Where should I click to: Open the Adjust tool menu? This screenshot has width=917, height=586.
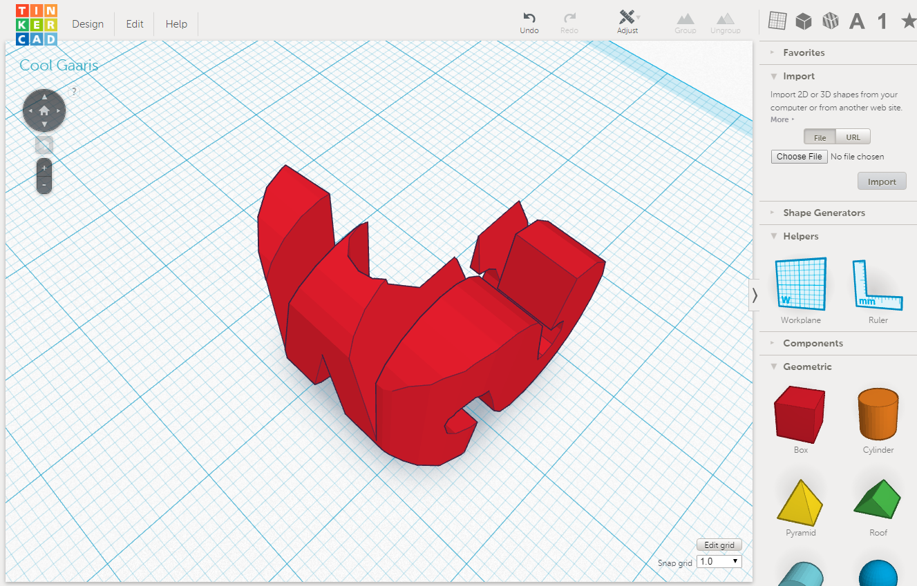pos(627,21)
